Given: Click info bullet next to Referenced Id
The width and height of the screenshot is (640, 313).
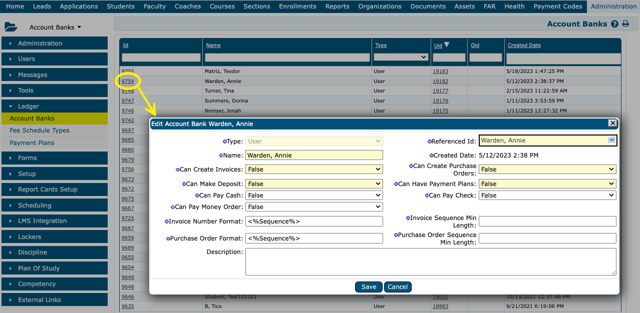Looking at the screenshot, I should tap(429, 141).
